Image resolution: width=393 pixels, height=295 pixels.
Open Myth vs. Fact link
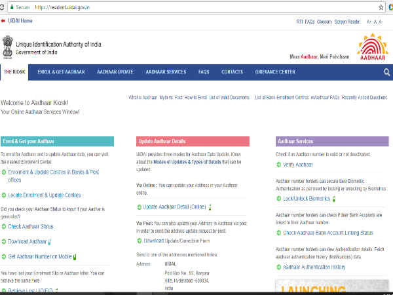(171, 97)
